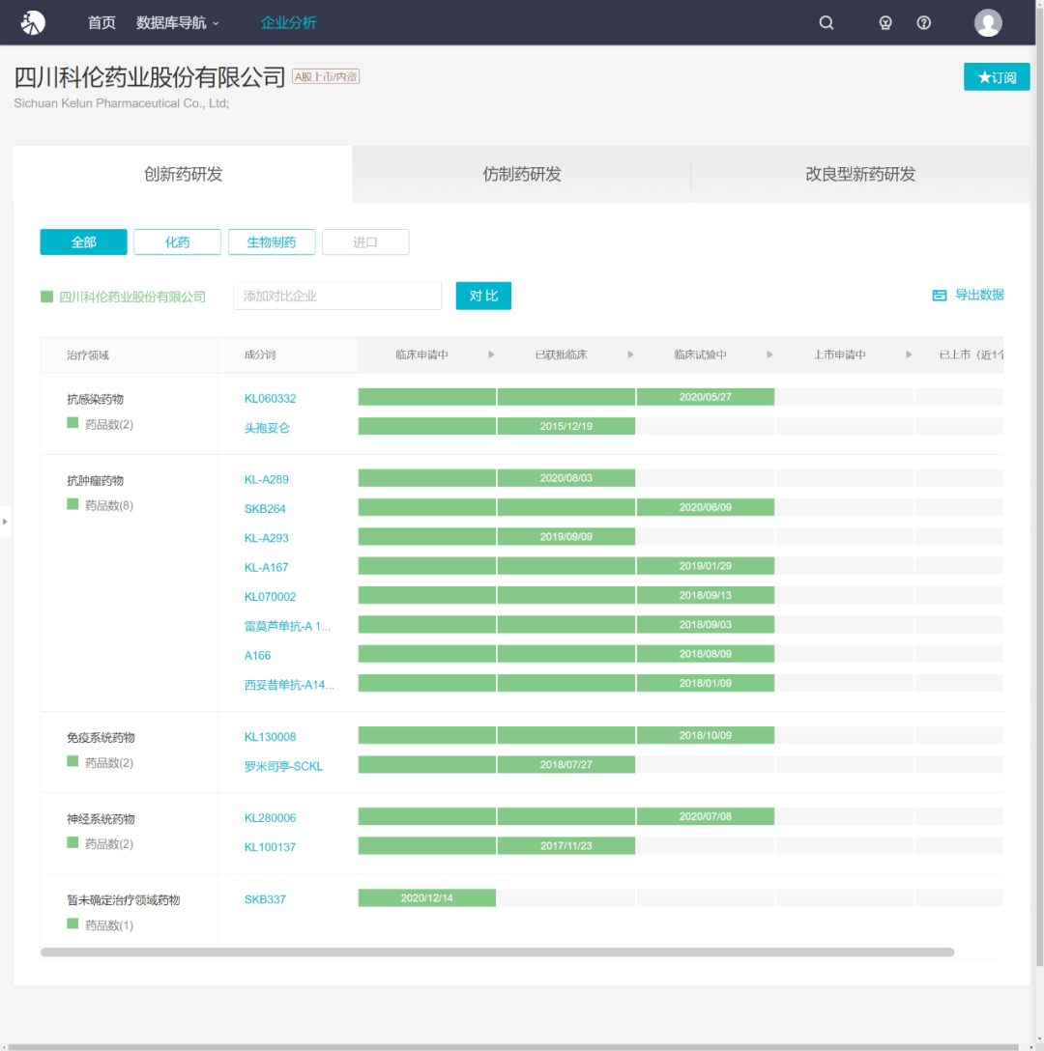The image size is (1044, 1051).
Task: Click the arrow after 临床试验中 header
Action: coord(769,355)
